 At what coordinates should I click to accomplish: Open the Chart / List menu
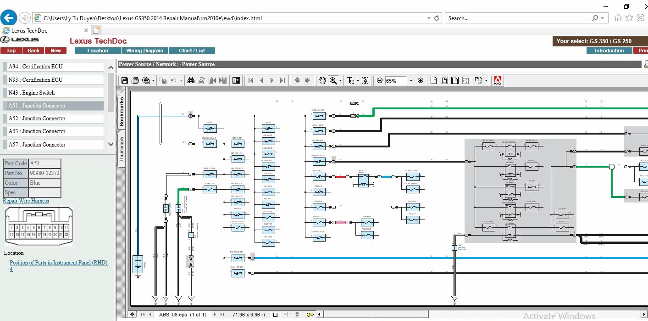[192, 51]
